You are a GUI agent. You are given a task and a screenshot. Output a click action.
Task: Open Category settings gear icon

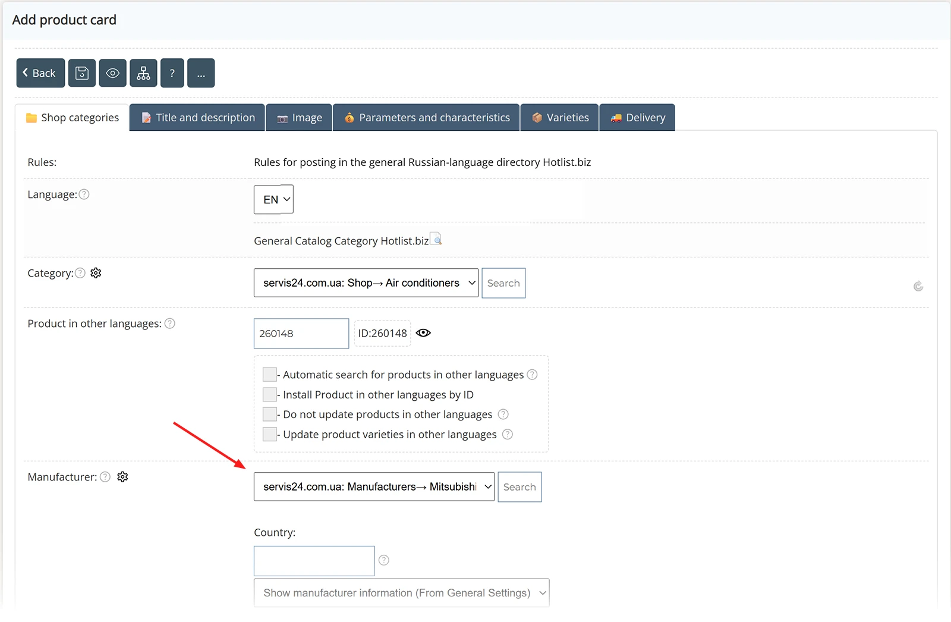tap(96, 273)
